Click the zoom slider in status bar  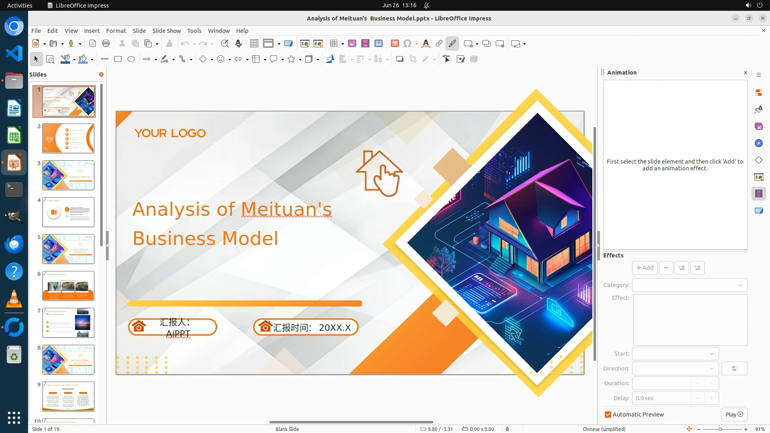click(720, 429)
